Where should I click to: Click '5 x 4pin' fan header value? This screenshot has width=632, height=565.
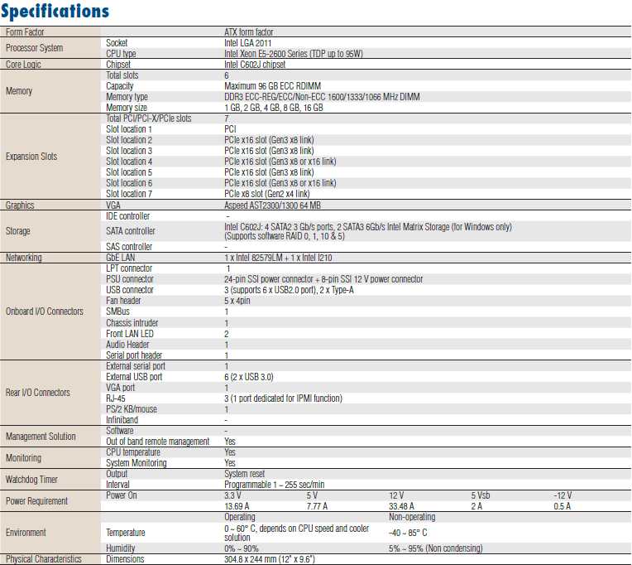[237, 301]
